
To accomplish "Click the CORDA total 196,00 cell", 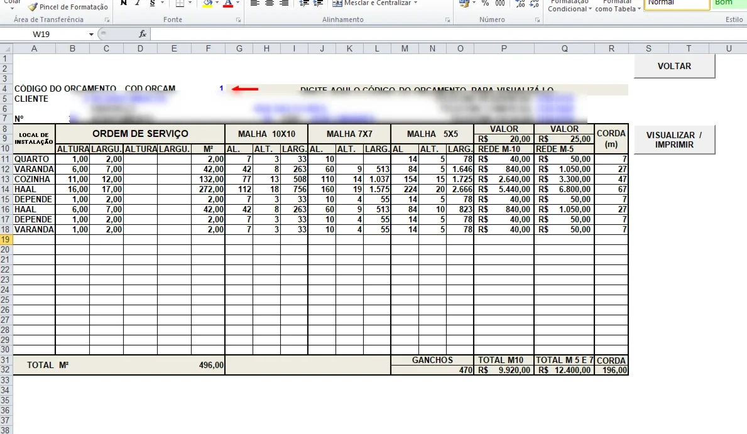I will point(611,370).
